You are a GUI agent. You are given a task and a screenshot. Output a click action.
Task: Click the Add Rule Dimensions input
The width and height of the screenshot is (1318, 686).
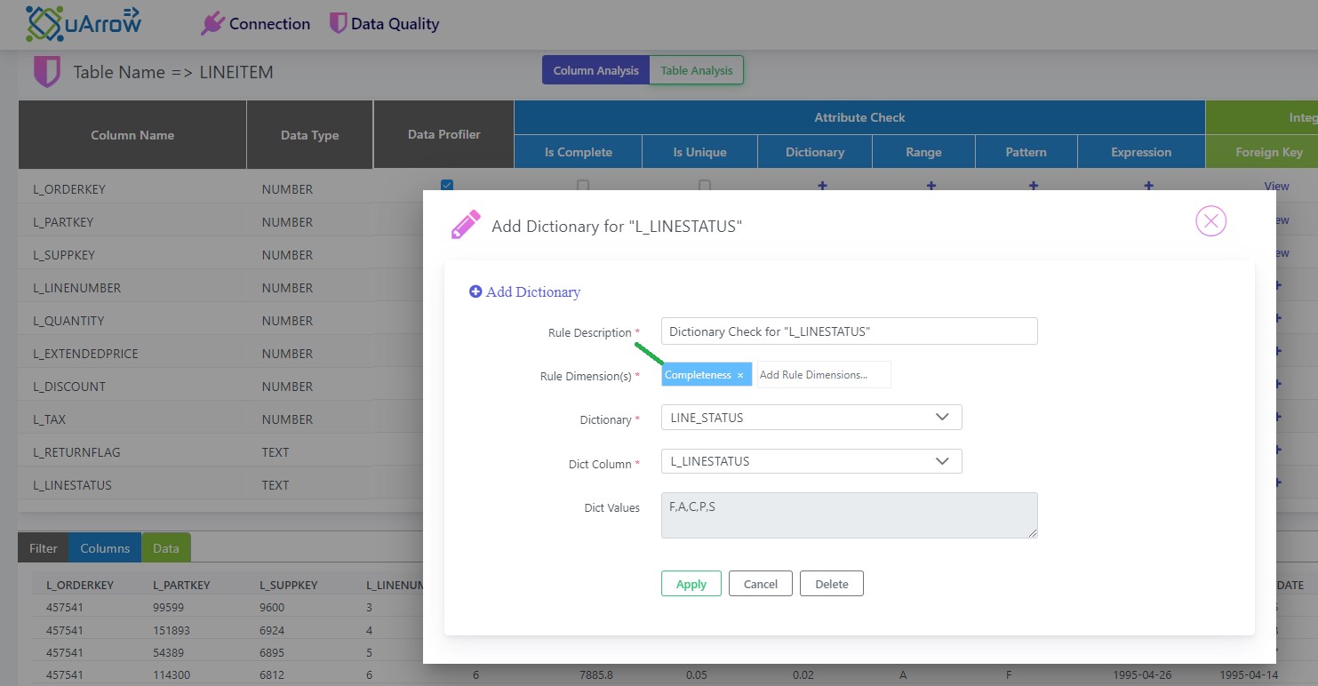pos(824,375)
